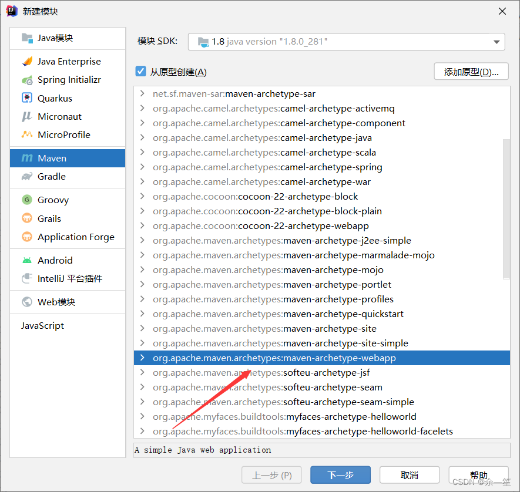Viewport: 520px width, 492px height.
Task: Select maven-archetype-site archetype
Action: 321,328
